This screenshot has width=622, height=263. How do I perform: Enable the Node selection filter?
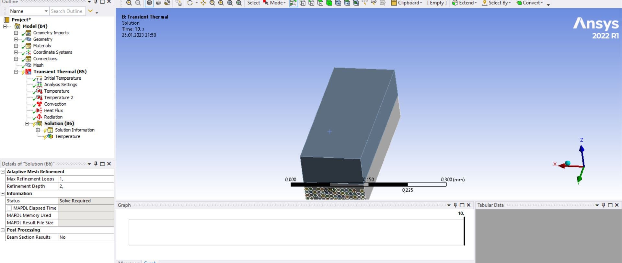pos(338,3)
